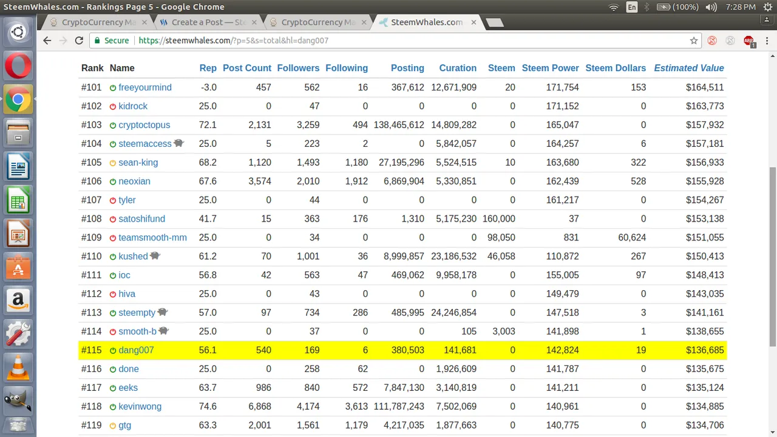Click the grey dolphin icon beside kushed
Viewport: 777px width, 437px height.
click(x=155, y=256)
